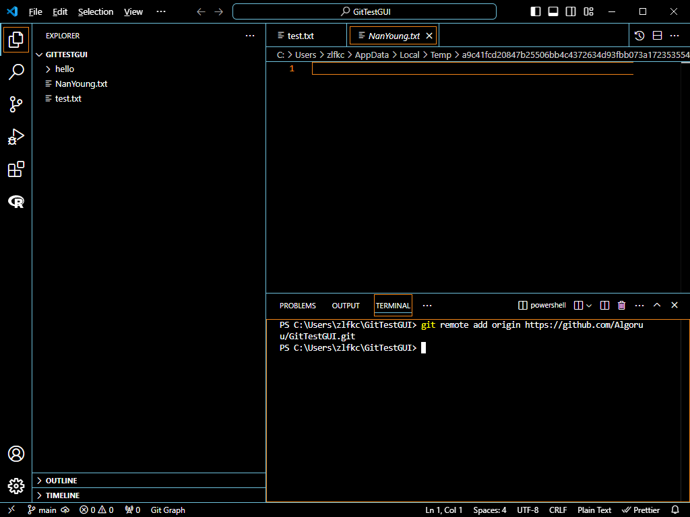Open the Run and Debug view
This screenshot has height=517, width=690.
coord(16,137)
